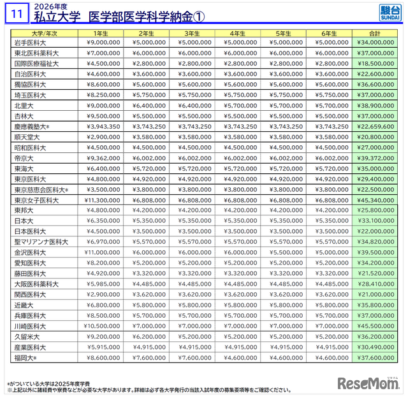Click 金沢医科大 first-year fee ¥11,000,000
This screenshot has height=398, width=408.
point(99,252)
